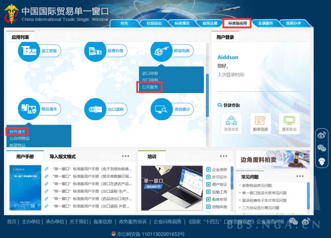The width and height of the screenshot is (331, 238).
Task: Select the 标准版应用 navigation tab
Action: click(238, 23)
